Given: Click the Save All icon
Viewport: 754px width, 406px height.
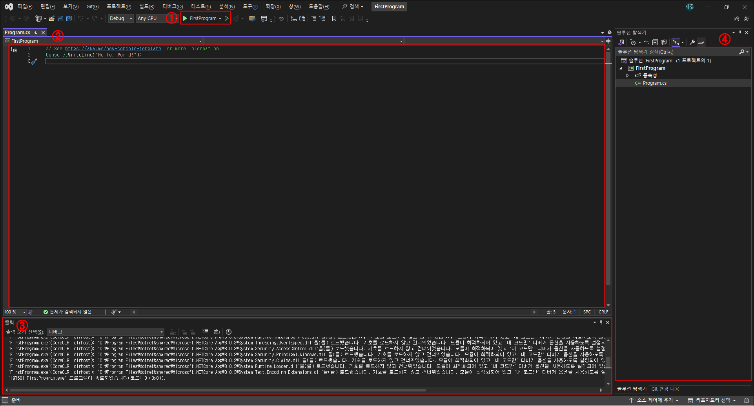Looking at the screenshot, I should 69,18.
